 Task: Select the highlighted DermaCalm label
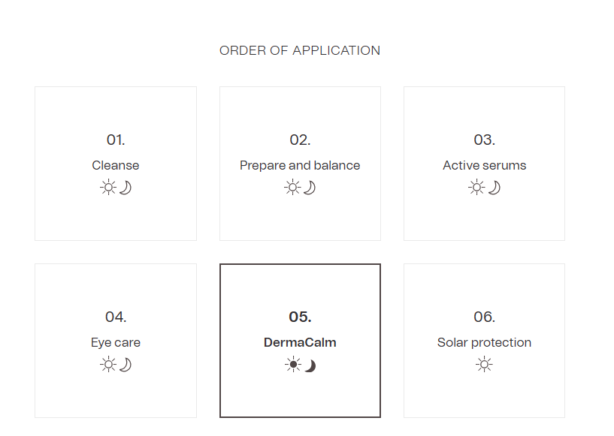(x=300, y=342)
